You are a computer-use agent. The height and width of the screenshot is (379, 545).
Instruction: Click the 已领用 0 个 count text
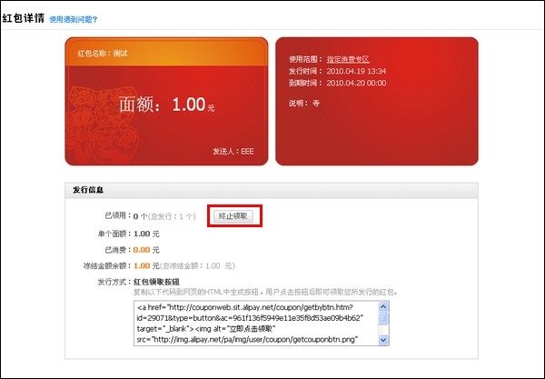pyautogui.click(x=141, y=216)
